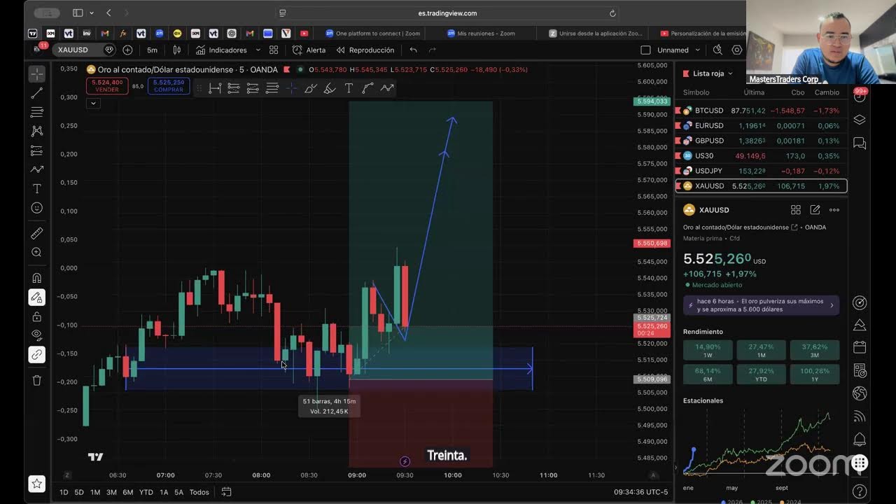Select the Text tool in left sidebar
Screen dimensions: 896x504
(x=37, y=189)
